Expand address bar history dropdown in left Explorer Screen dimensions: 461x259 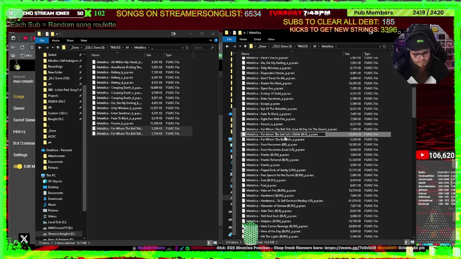(x=182, y=47)
